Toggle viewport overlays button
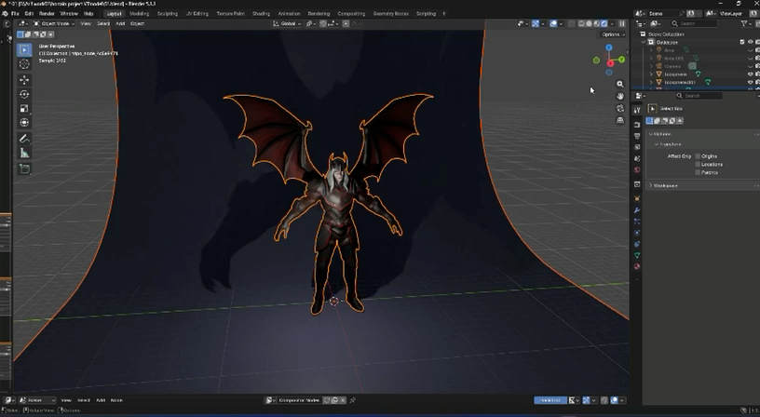Viewport: 760px width, 417px height. click(553, 23)
